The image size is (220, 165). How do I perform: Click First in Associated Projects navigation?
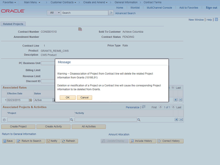(x=154, y=107)
